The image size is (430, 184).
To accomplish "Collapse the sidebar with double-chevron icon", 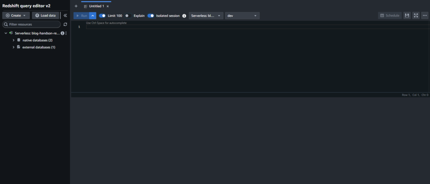I will coord(65,16).
